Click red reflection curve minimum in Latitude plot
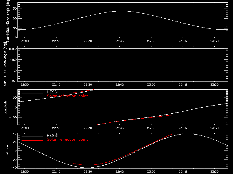Viewport: 233px width, 174px height. pyautogui.click(x=88, y=165)
